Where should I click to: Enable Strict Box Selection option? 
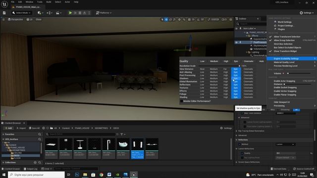click(x=283, y=44)
